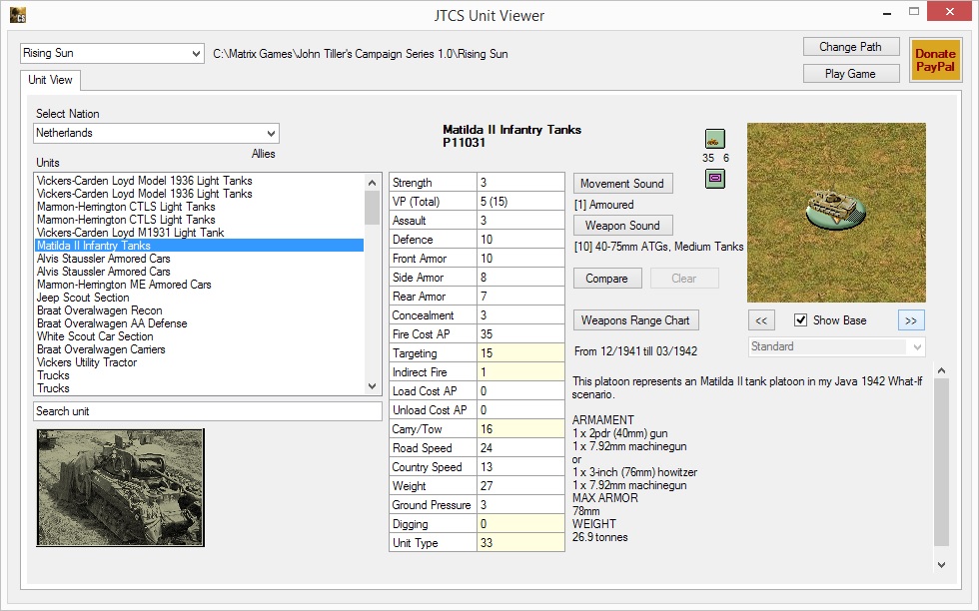Screen dimensions: 979x611
Task: Open the Weapons Range Chart
Action: point(636,319)
